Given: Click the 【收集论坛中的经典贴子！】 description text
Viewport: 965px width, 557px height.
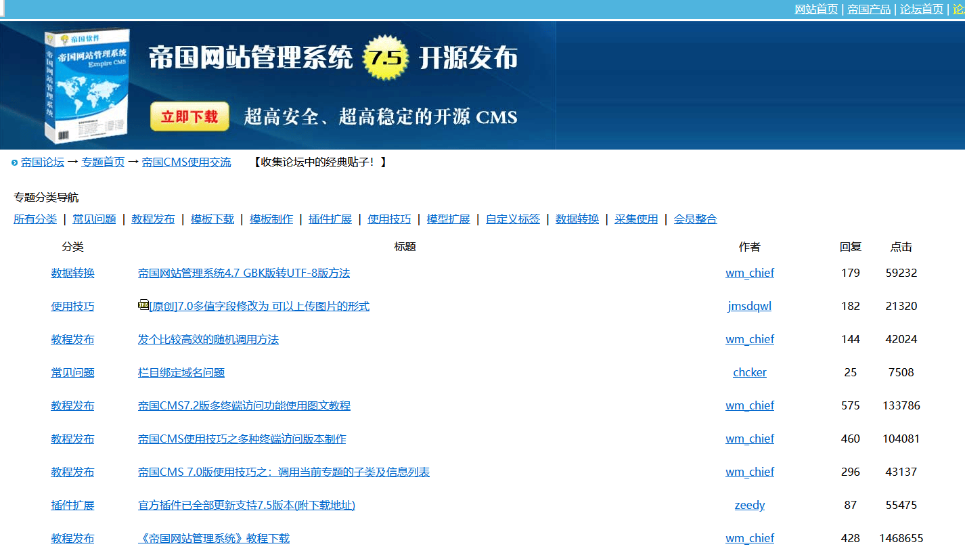Looking at the screenshot, I should pyautogui.click(x=319, y=162).
